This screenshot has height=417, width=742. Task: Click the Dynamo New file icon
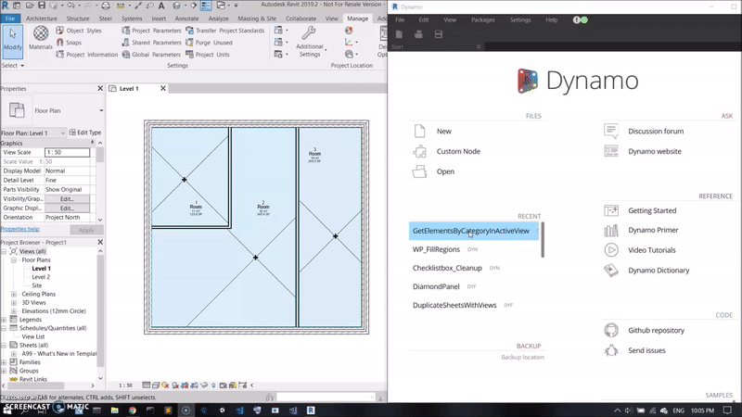(x=420, y=132)
